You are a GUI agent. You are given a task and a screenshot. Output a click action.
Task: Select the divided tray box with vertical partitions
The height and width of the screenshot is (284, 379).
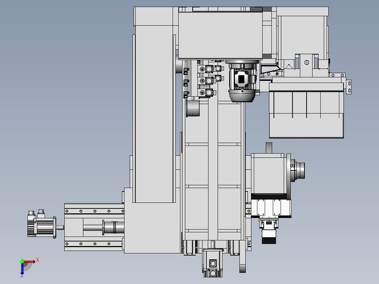coord(306,110)
